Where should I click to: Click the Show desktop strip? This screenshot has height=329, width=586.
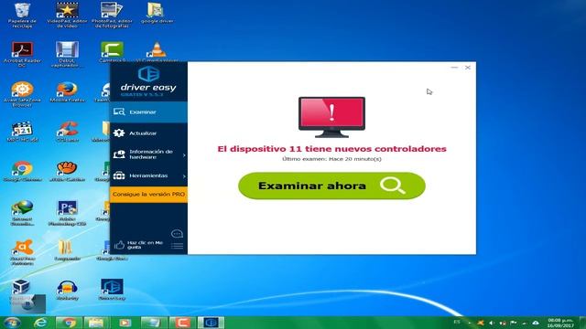[582, 323]
